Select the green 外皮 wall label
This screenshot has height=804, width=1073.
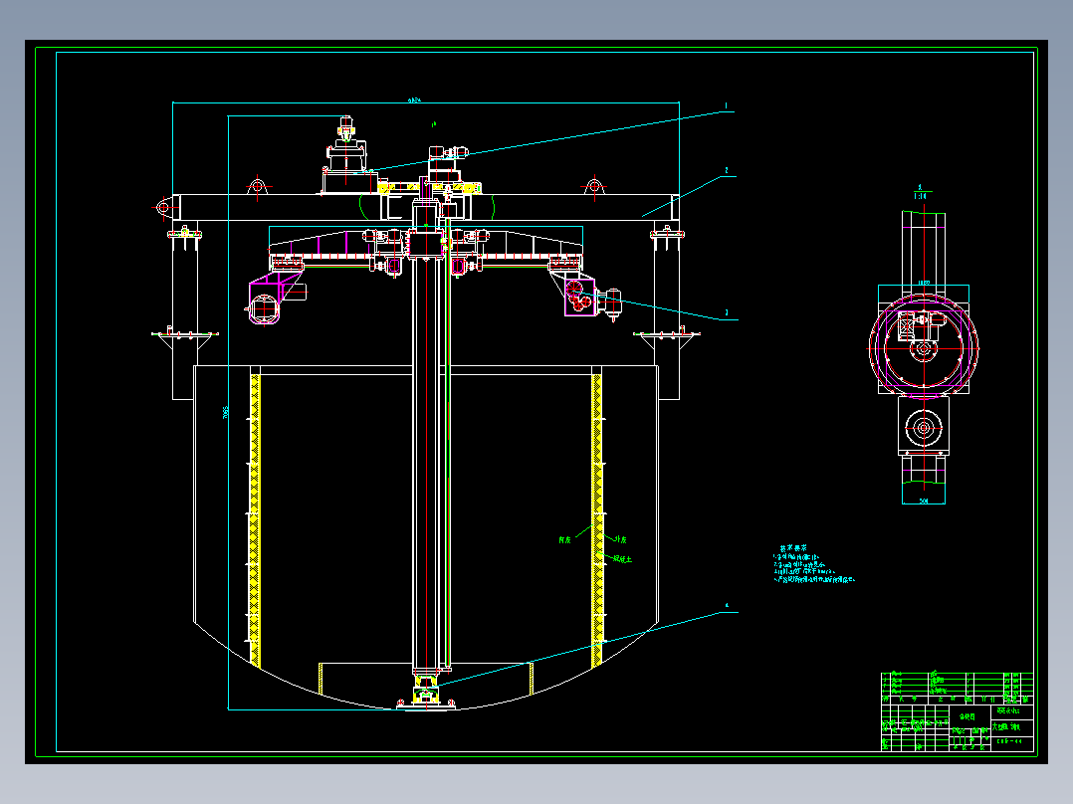coord(620,540)
